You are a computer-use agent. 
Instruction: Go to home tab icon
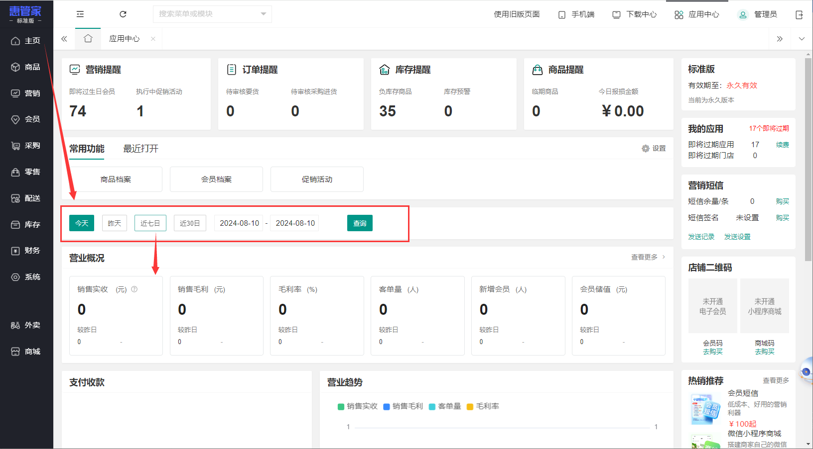(88, 38)
